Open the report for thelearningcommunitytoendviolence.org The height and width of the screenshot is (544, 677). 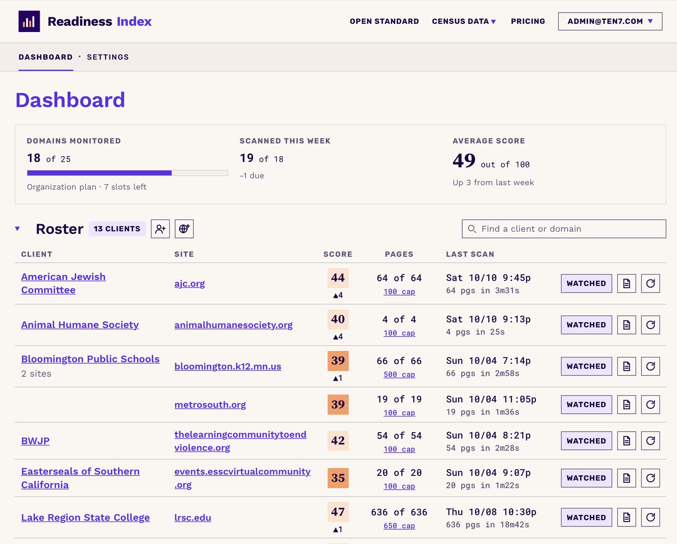626,441
